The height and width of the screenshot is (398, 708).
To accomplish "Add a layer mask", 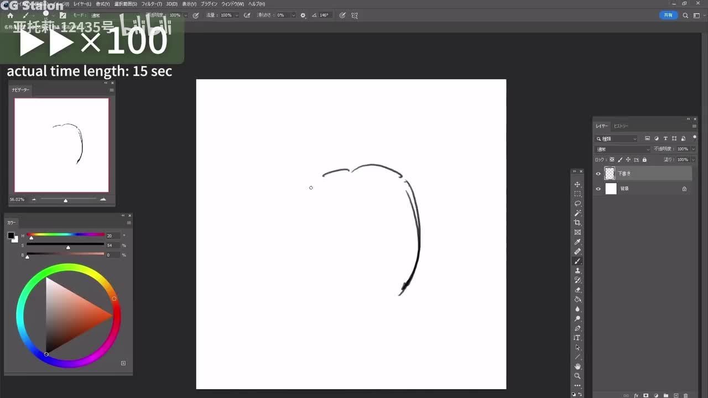I will (646, 395).
